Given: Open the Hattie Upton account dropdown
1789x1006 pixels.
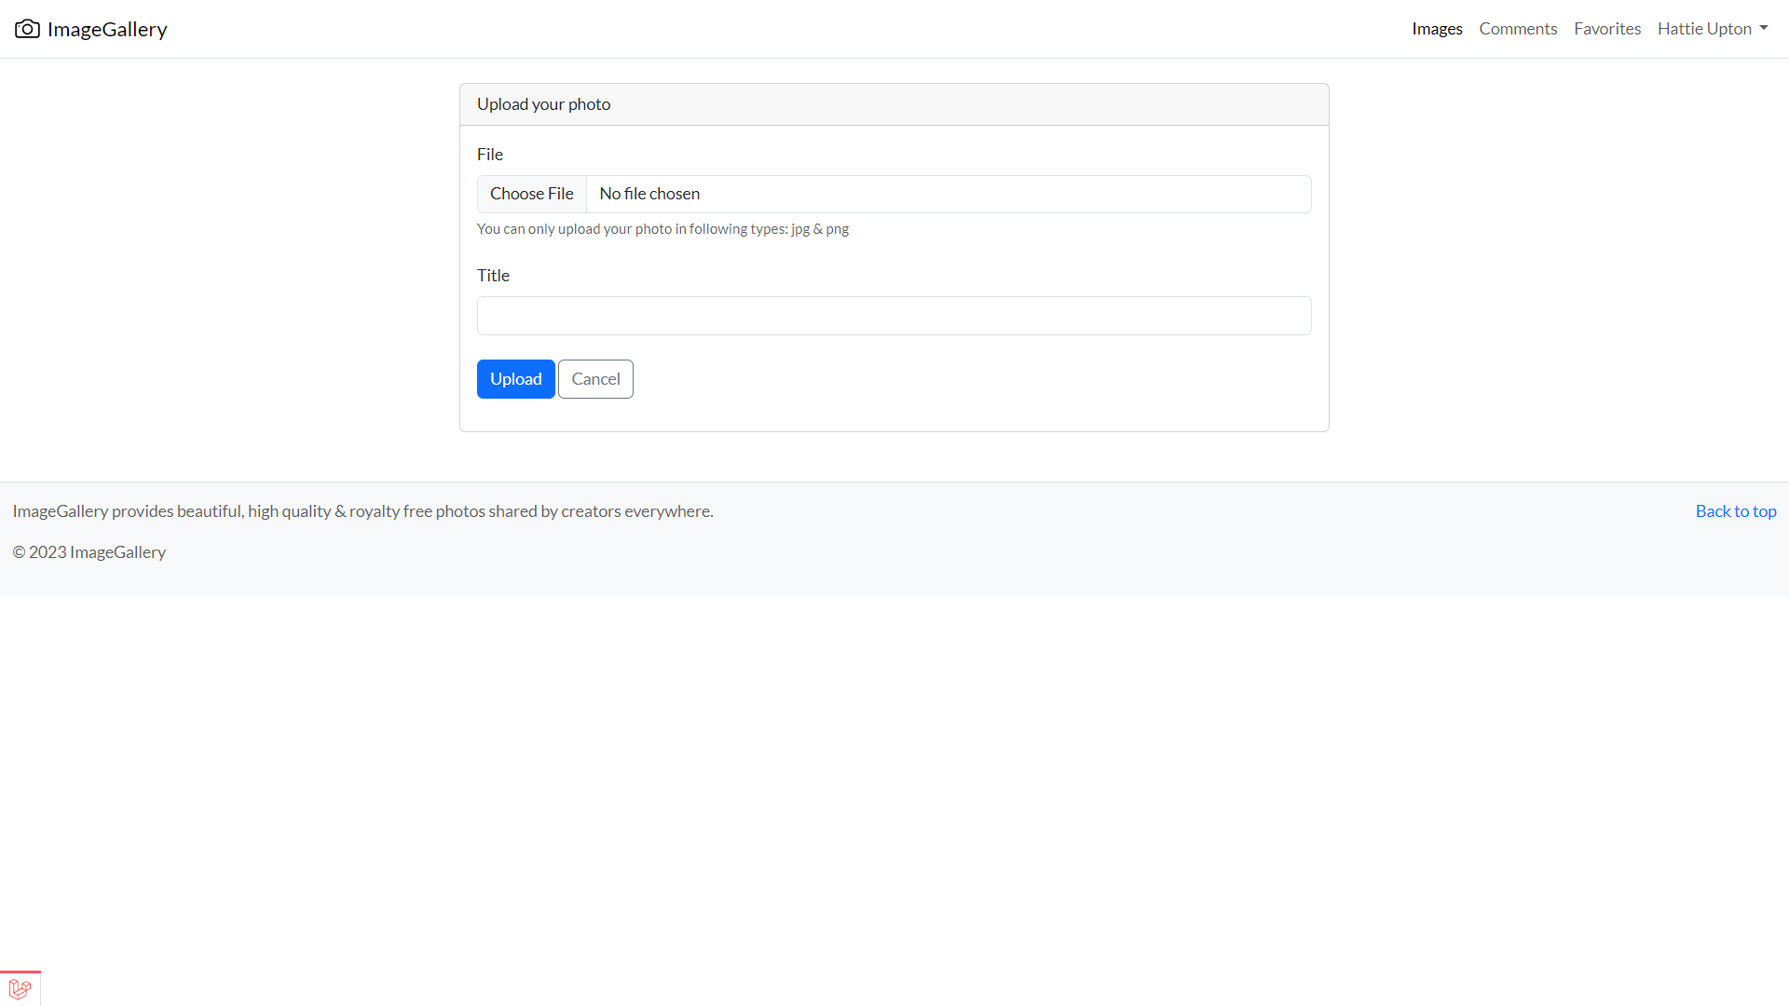Looking at the screenshot, I should click(1712, 28).
